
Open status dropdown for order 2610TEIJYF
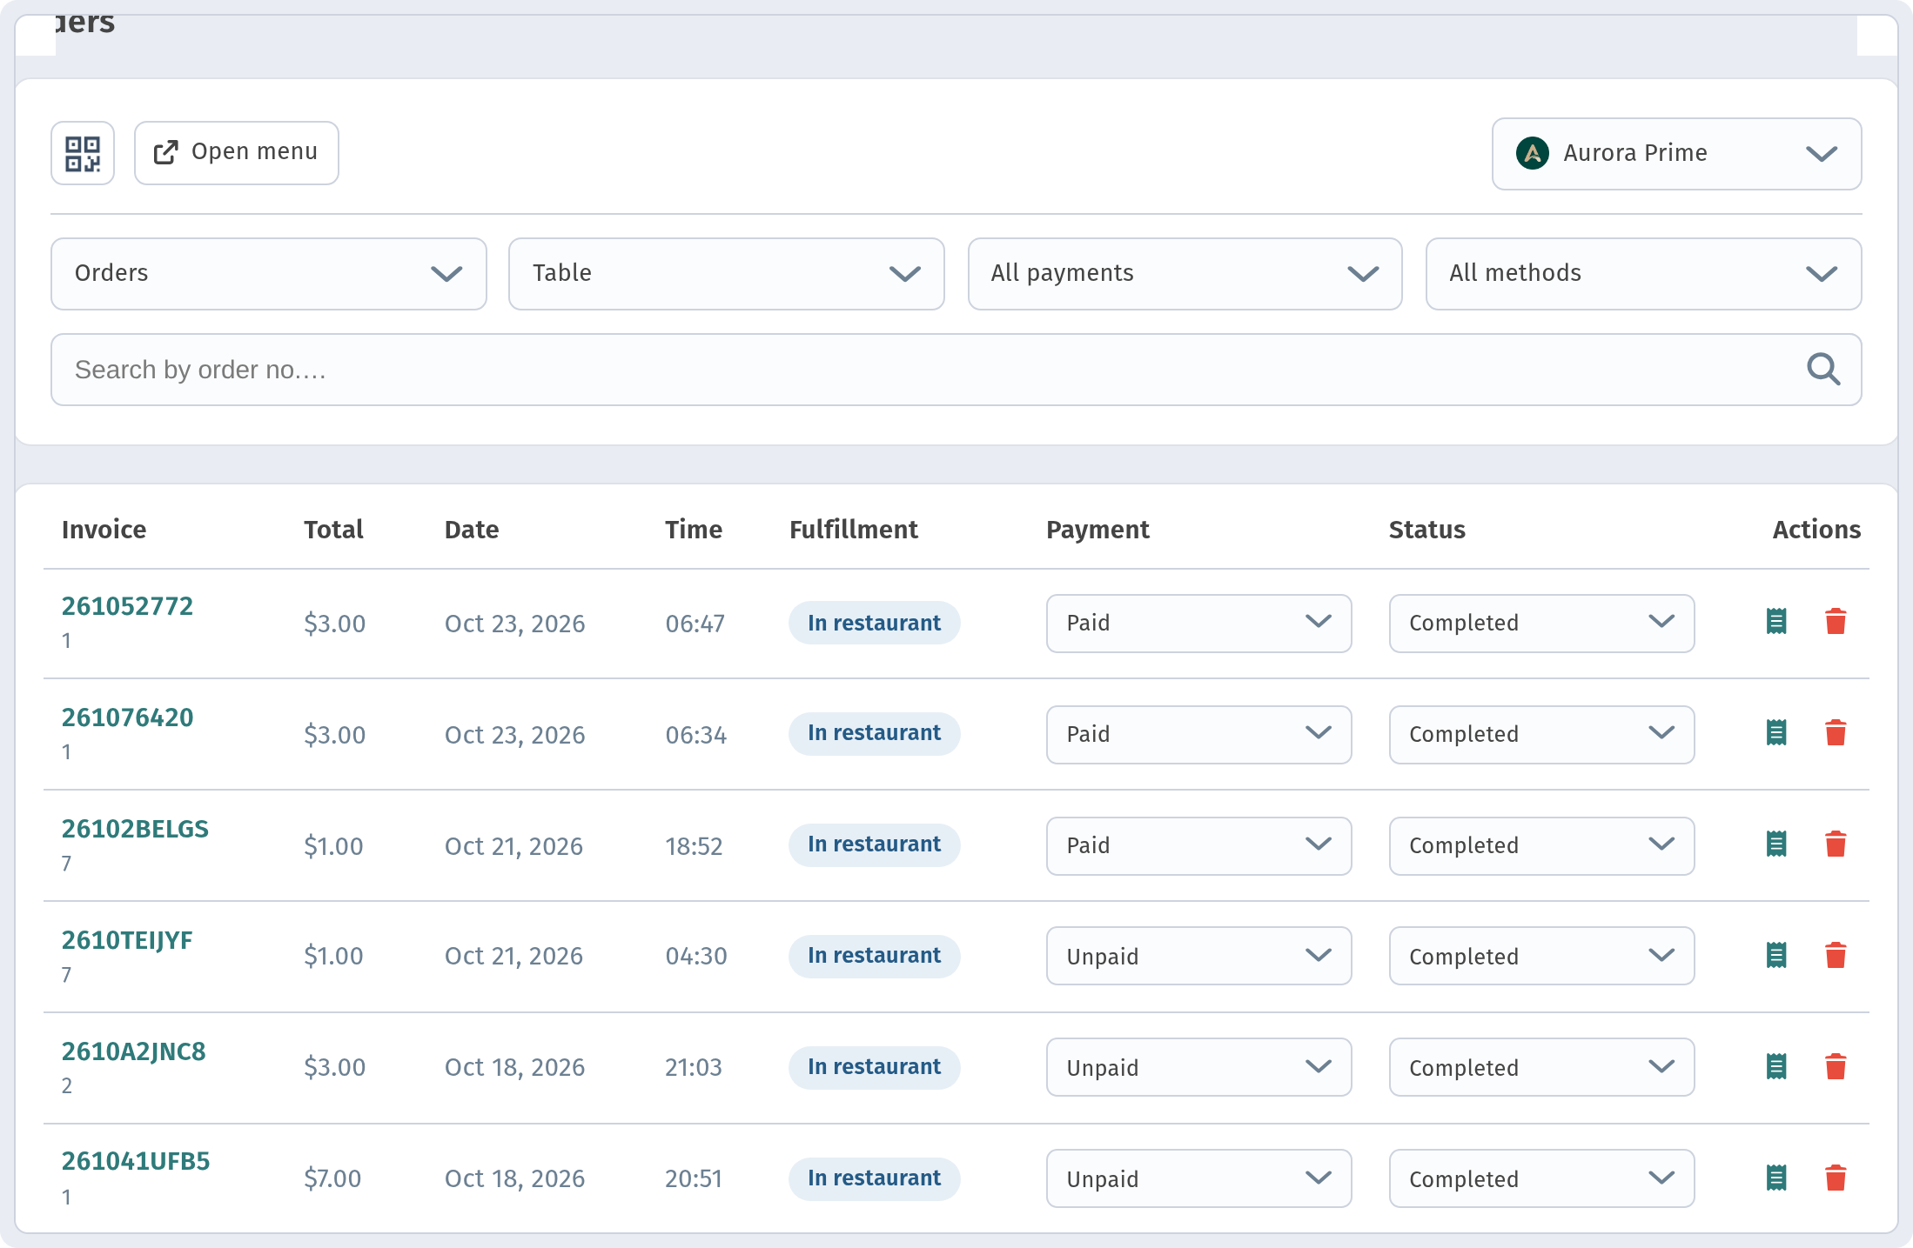1541,956
